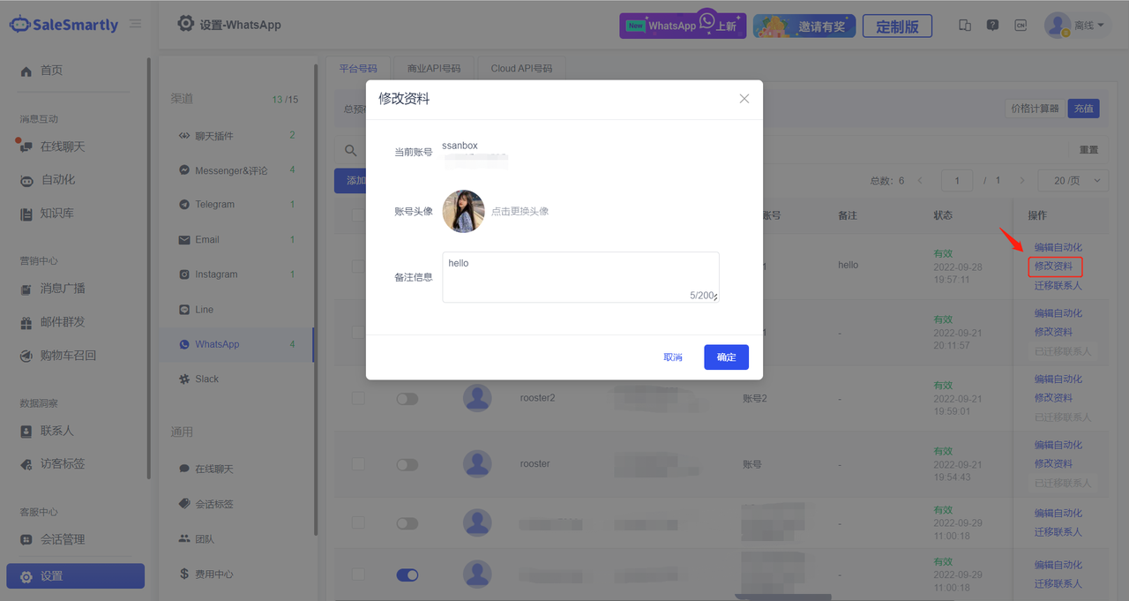Switch to Cloud API号码 tab
The image size is (1129, 601).
tap(522, 68)
